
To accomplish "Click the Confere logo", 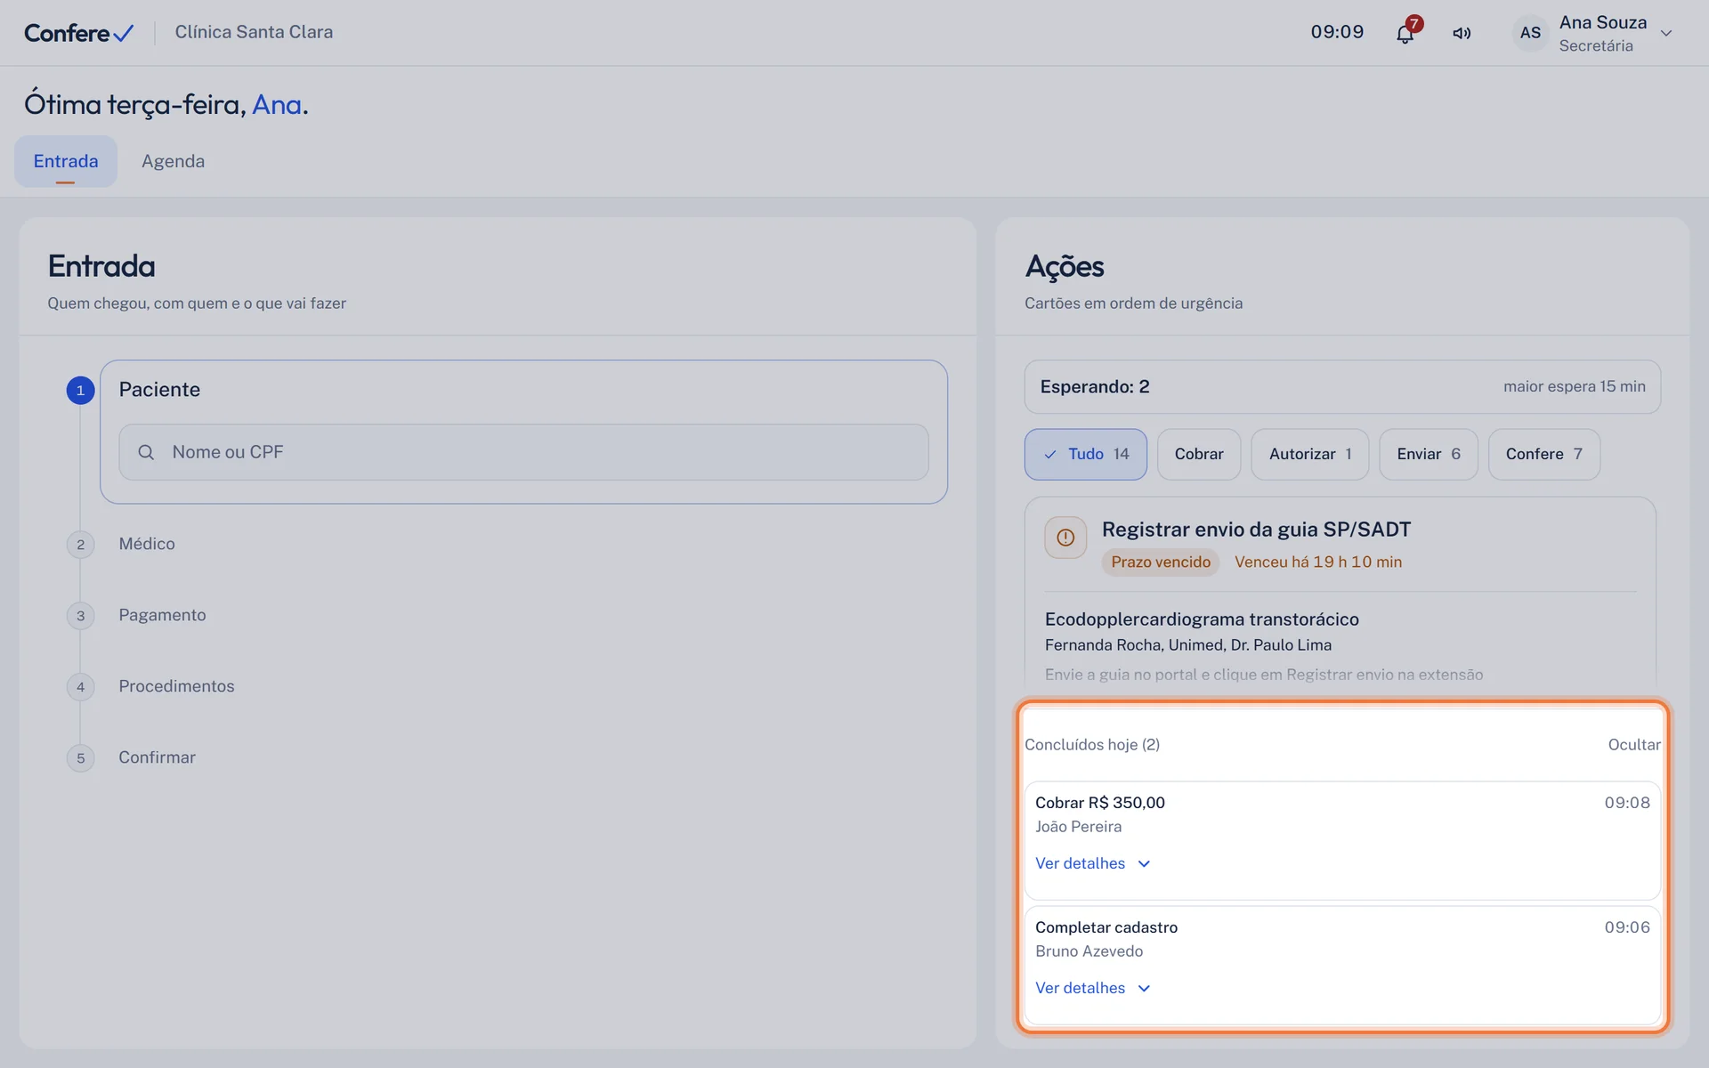I will [x=78, y=33].
